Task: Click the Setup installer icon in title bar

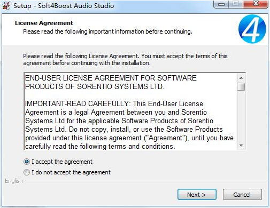Action: point(6,5)
